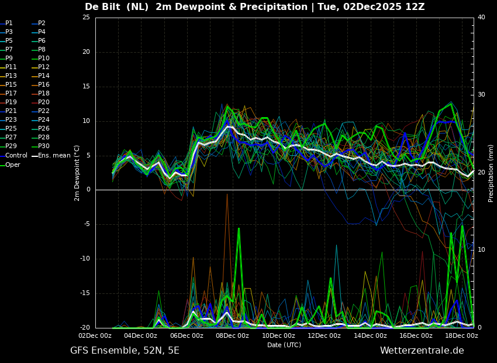Open the Wetterzentrale.de link

[422, 351]
